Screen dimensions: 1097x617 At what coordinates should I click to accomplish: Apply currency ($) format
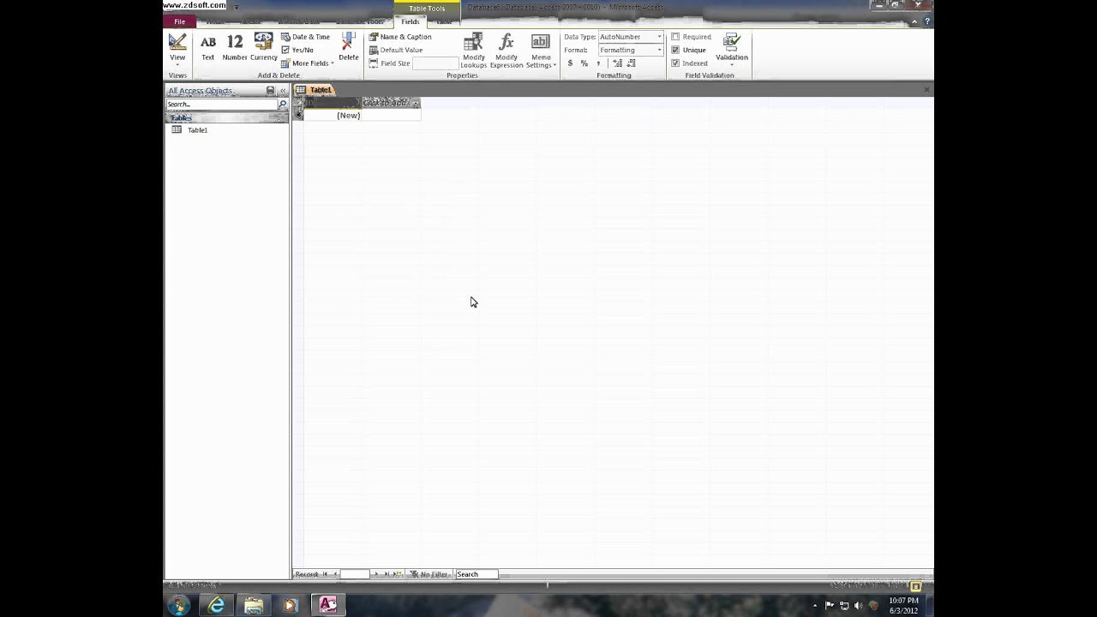570,63
